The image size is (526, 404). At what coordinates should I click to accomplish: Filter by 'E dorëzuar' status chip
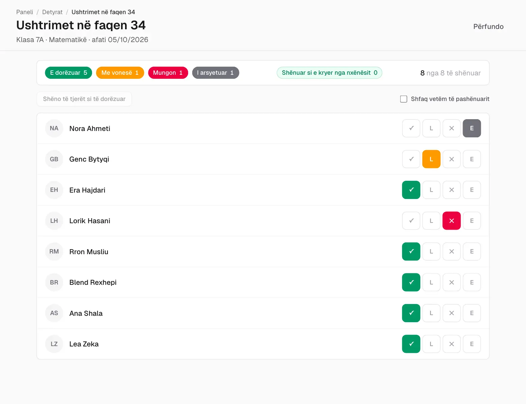(x=68, y=73)
